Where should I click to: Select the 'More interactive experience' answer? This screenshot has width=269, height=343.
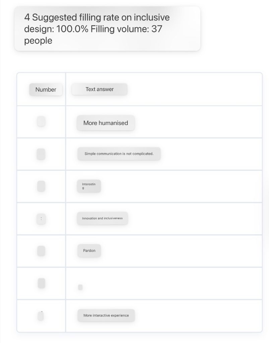pyautogui.click(x=106, y=316)
